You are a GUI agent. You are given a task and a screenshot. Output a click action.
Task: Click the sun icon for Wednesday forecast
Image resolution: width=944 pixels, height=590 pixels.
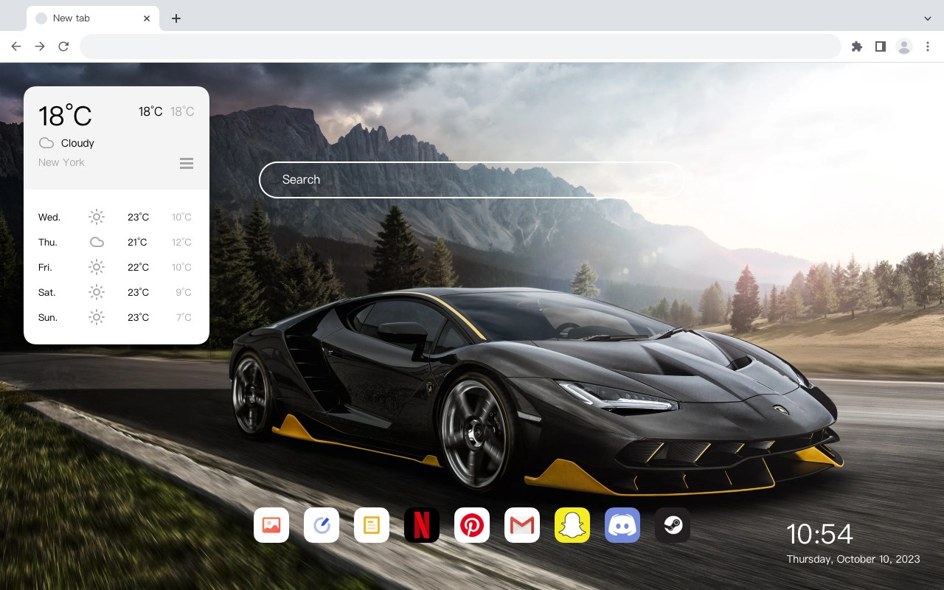pyautogui.click(x=97, y=217)
